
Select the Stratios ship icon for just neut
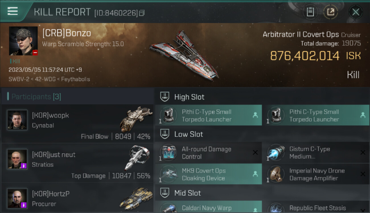pos(137,158)
